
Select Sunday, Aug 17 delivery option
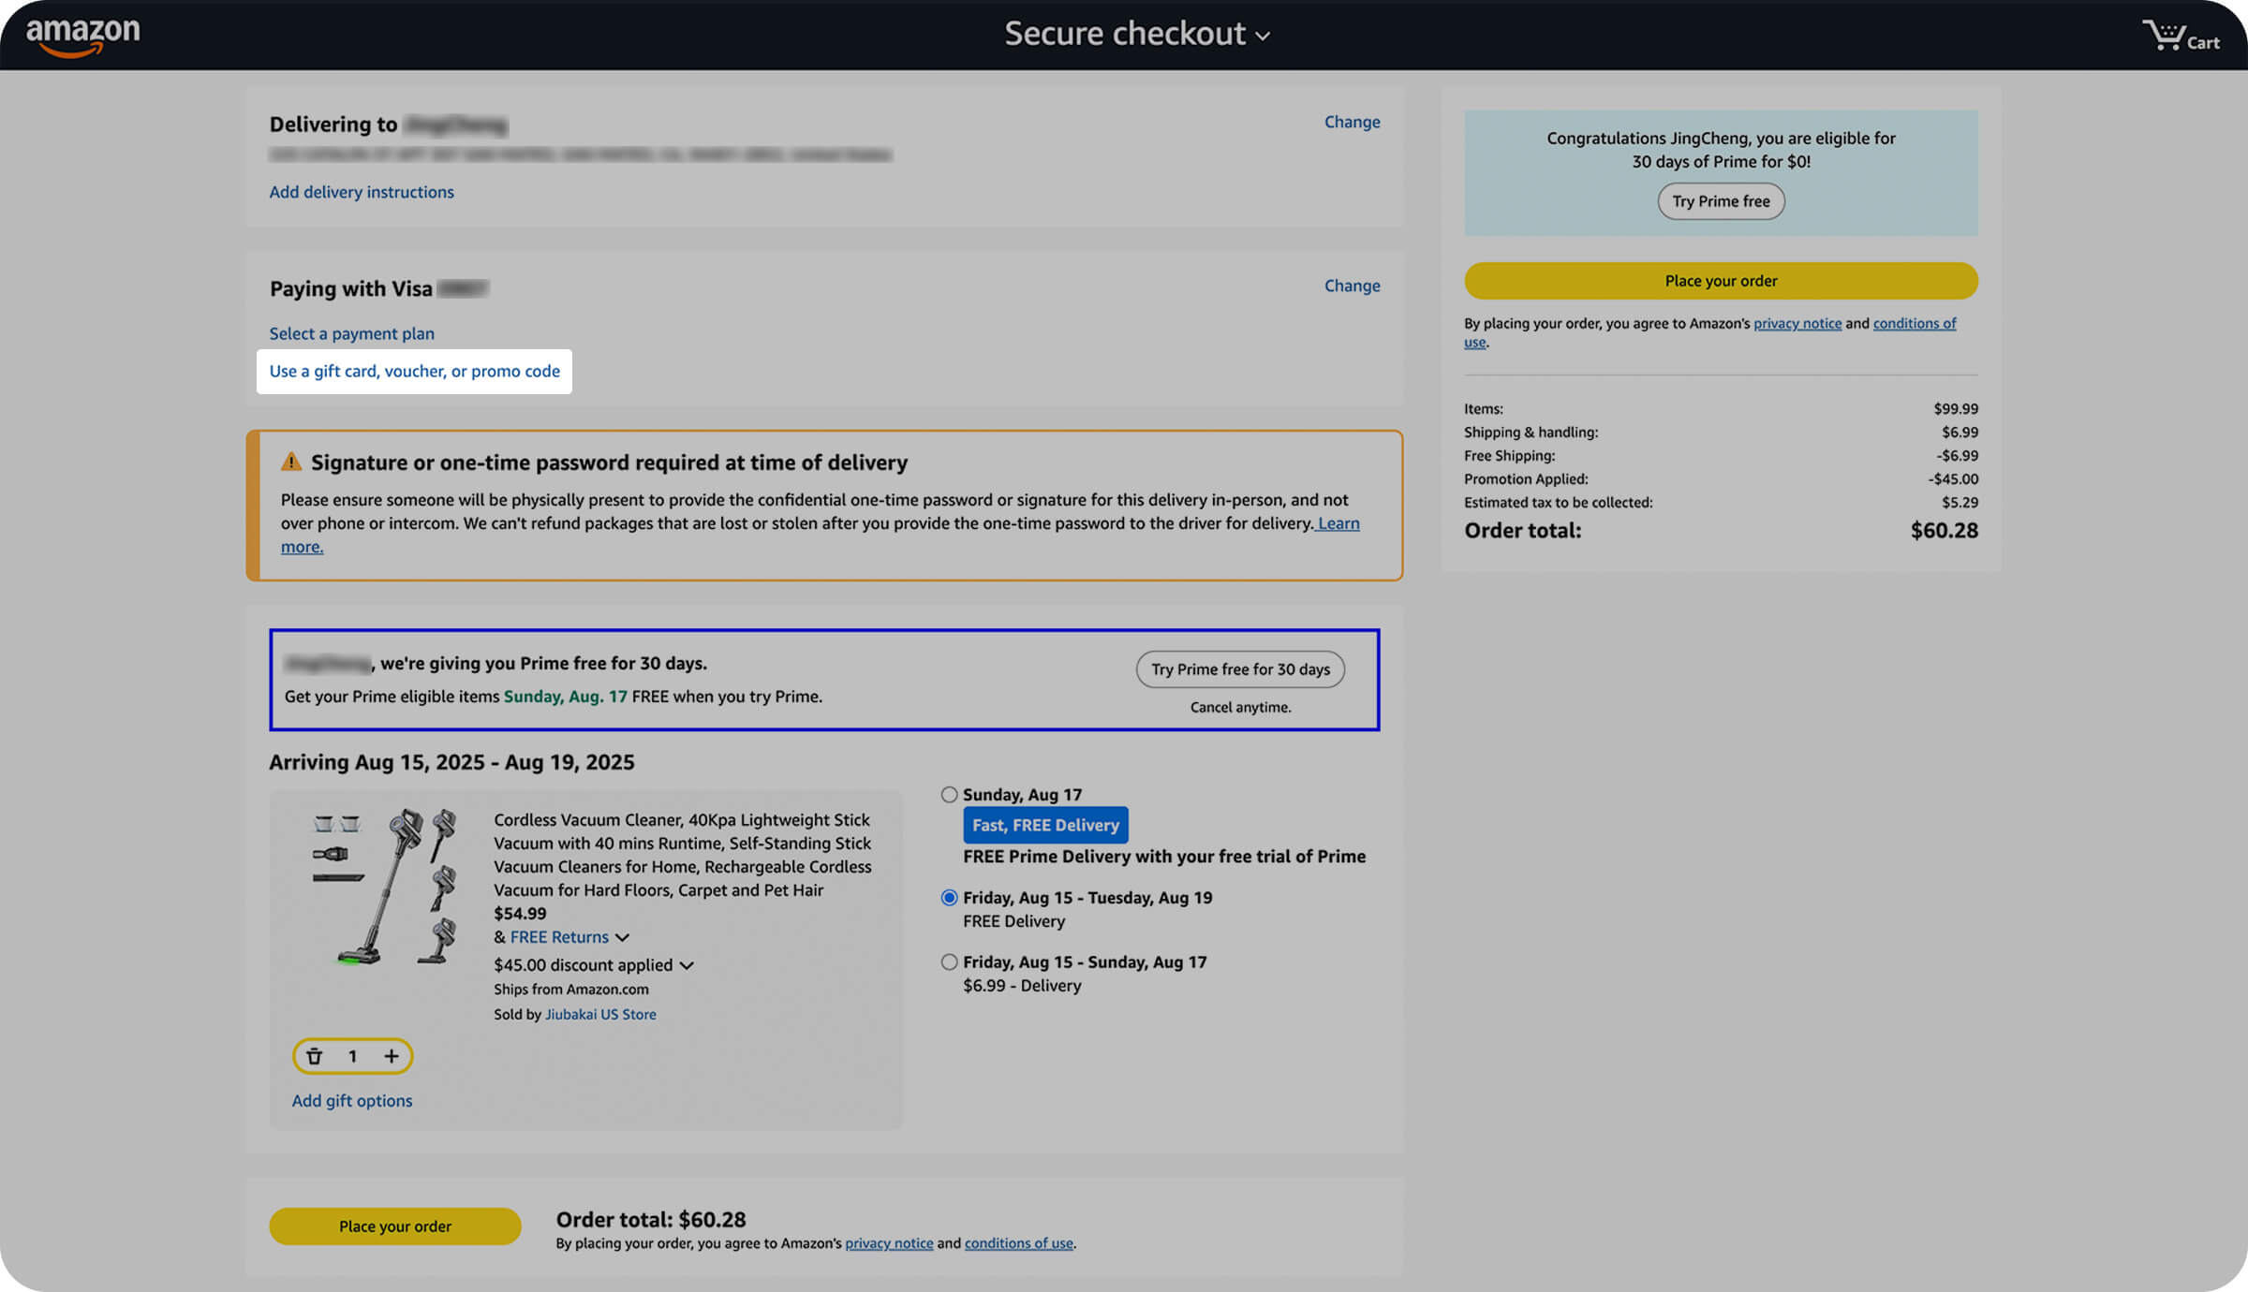tap(949, 795)
